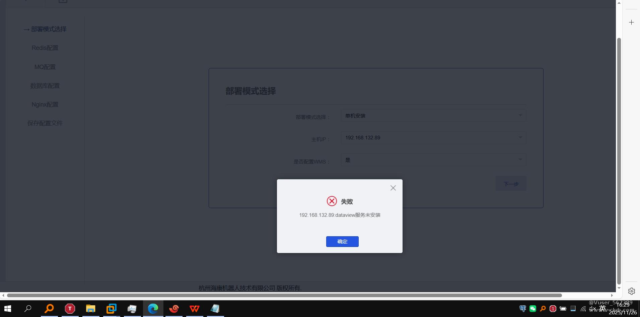Open VMware Workstation from the taskbar
640x317 pixels.
[111, 309]
